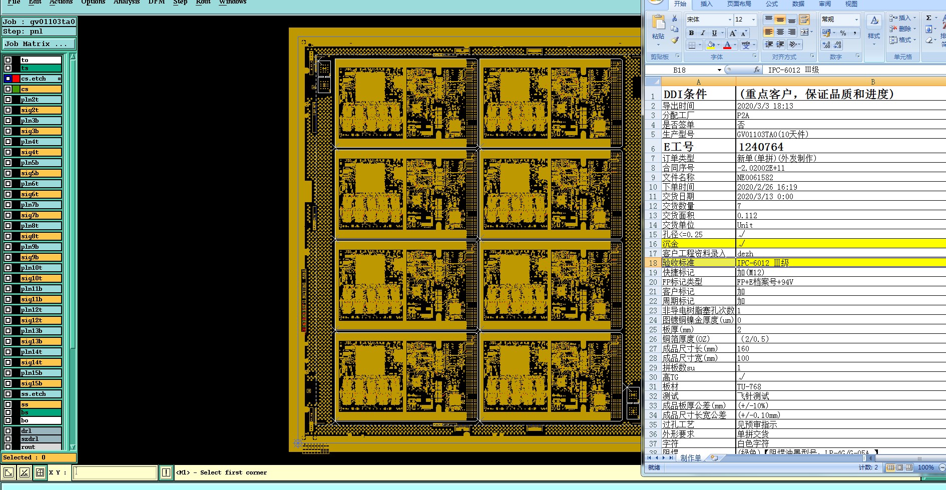Click the Merge and Center icon

804,32
